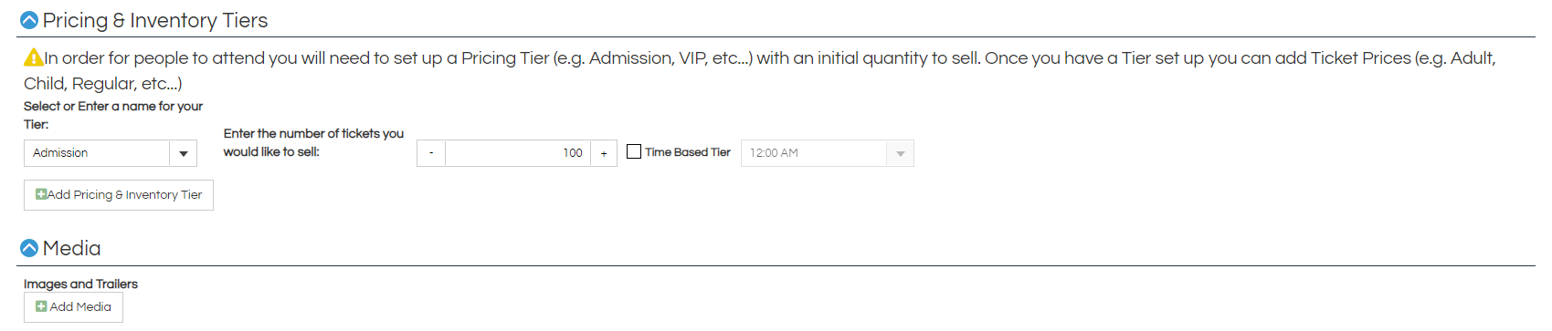This screenshot has height=331, width=1552.
Task: Increase ticket quantity with plus button
Action: click(x=604, y=153)
